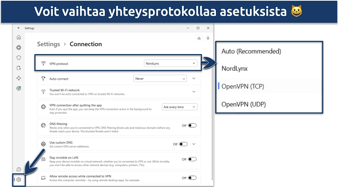The height and width of the screenshot is (187, 338).
Task: Click the Use custom DNS row icon
Action: (43, 144)
